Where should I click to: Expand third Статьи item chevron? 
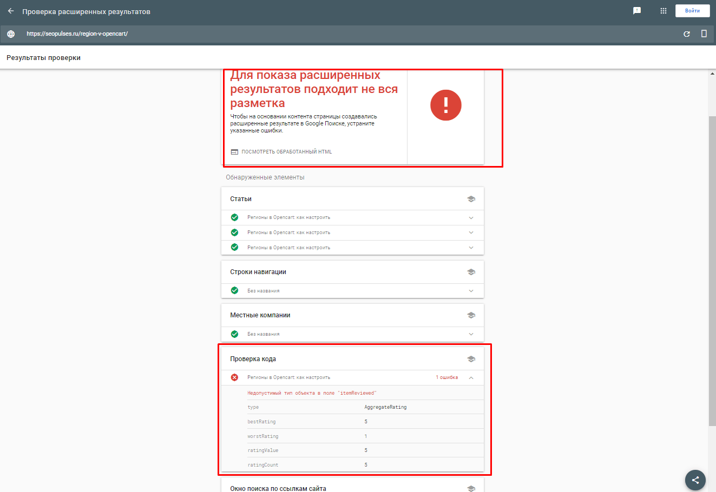point(471,248)
